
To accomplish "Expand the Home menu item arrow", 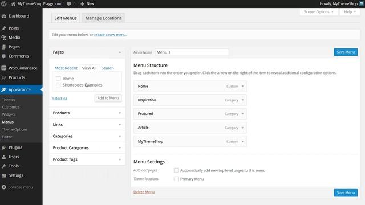I will [x=242, y=86].
